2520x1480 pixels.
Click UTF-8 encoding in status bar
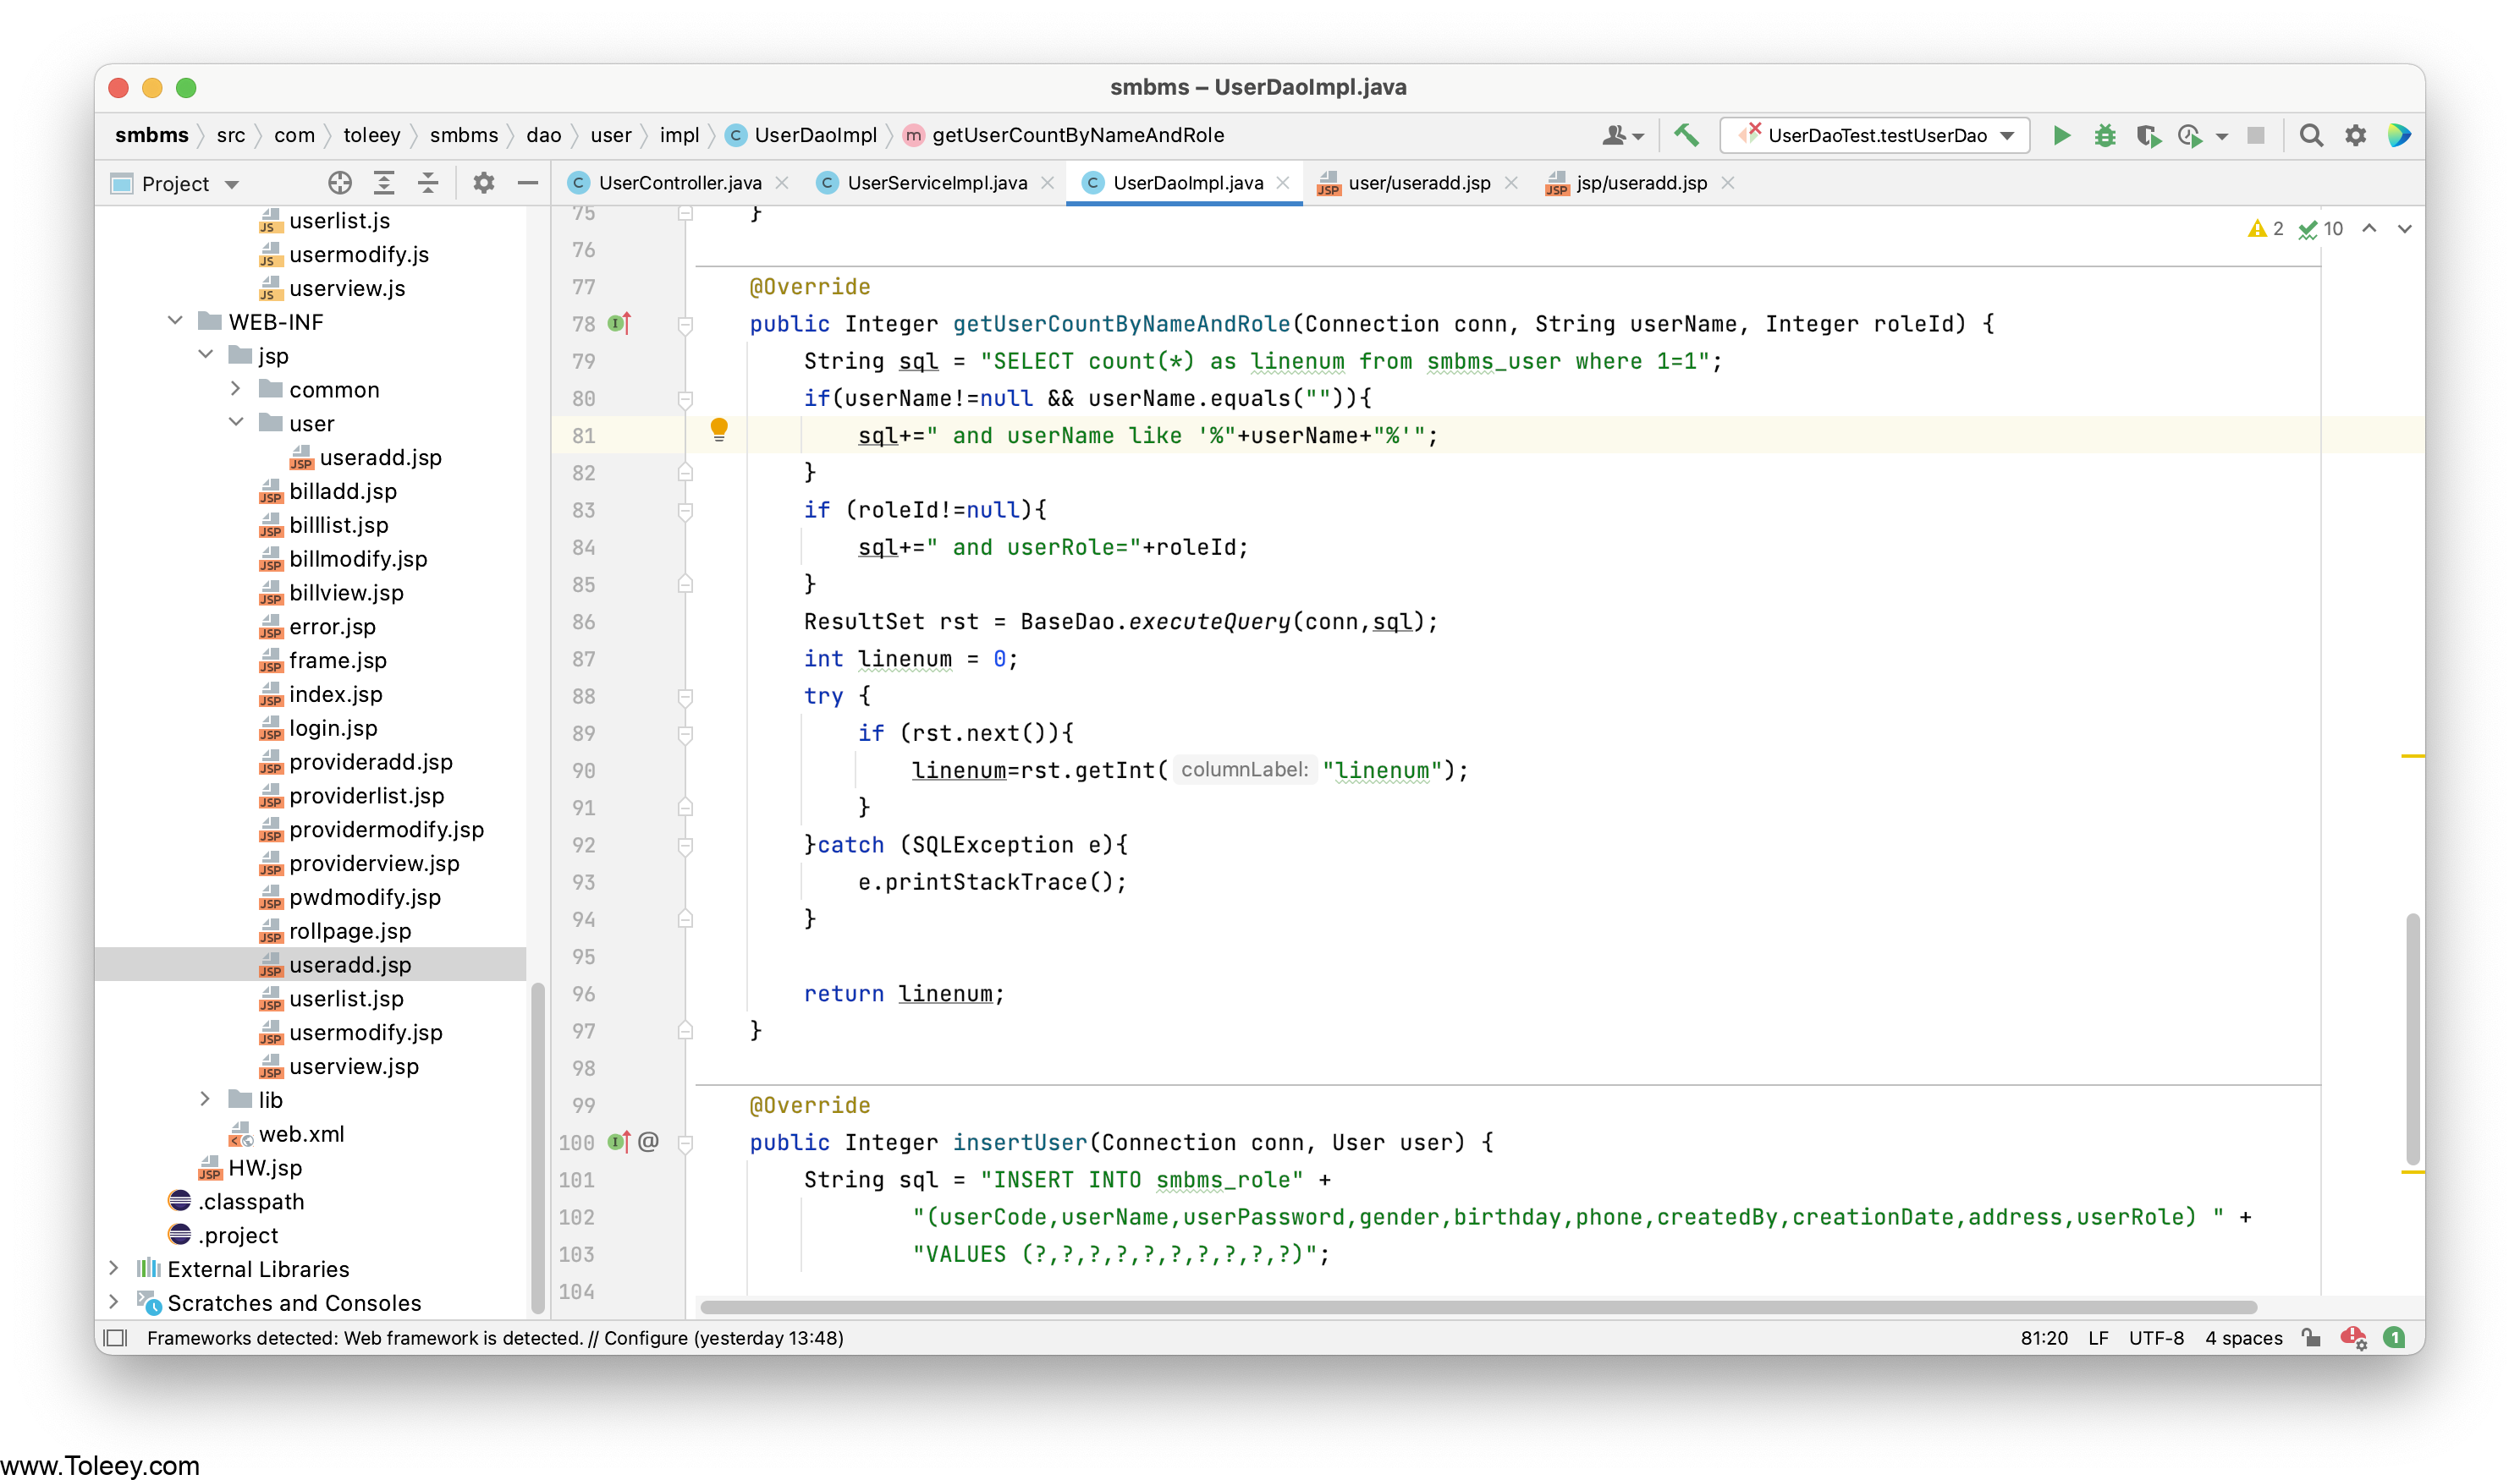coord(2155,1337)
